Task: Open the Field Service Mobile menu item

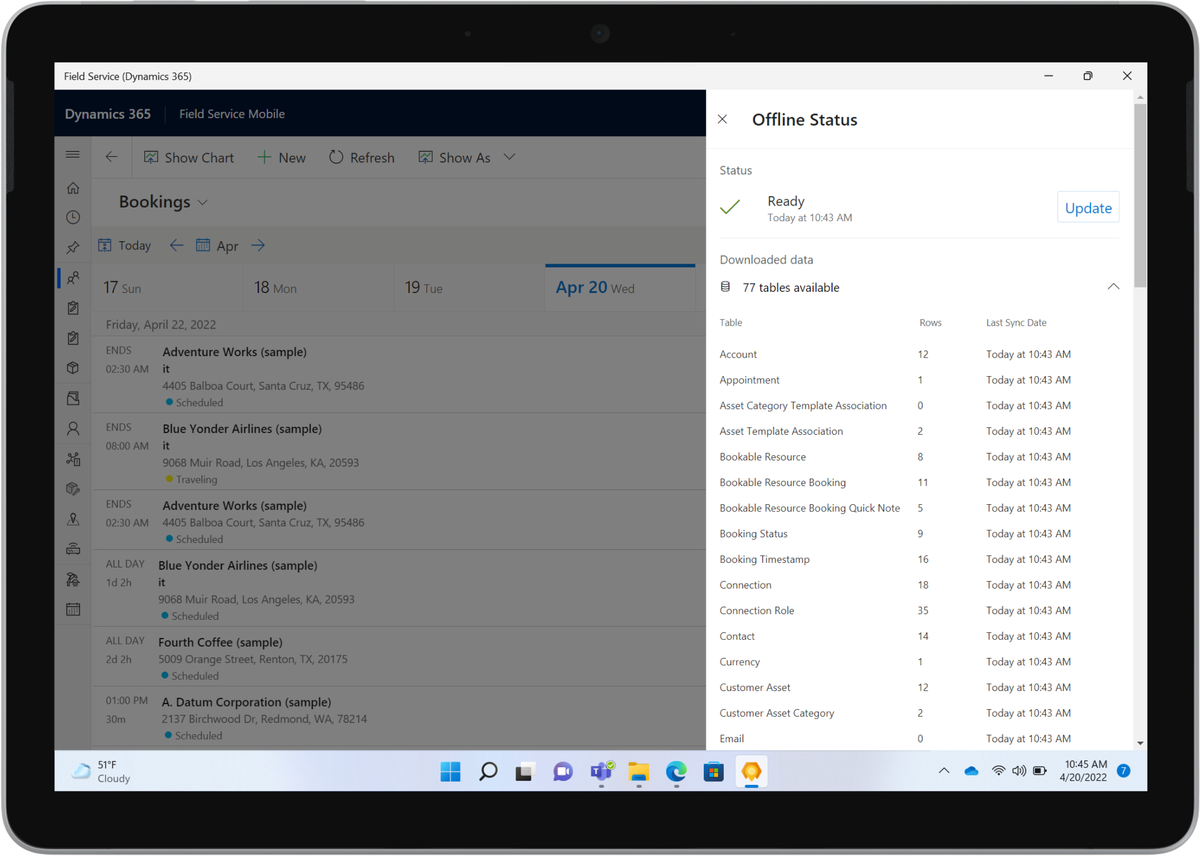Action: click(231, 114)
